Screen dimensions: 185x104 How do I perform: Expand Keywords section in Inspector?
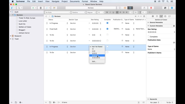[148, 99]
